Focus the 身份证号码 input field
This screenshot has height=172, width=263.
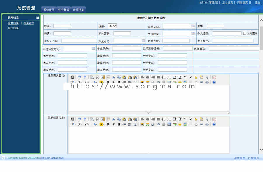[x=79, y=41]
